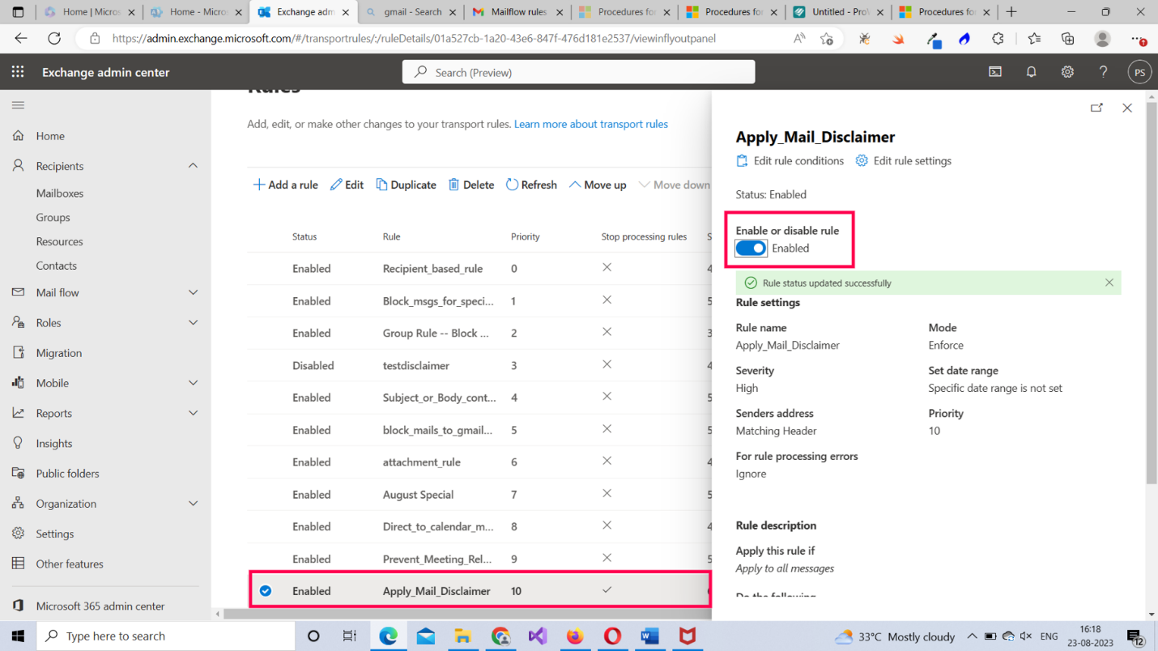The height and width of the screenshot is (651, 1158).
Task: Click Refresh in rules toolbar
Action: tap(531, 185)
